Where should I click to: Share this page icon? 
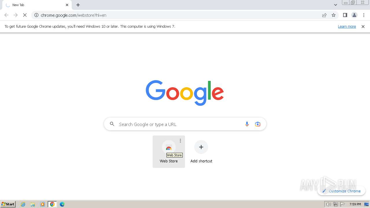click(324, 15)
